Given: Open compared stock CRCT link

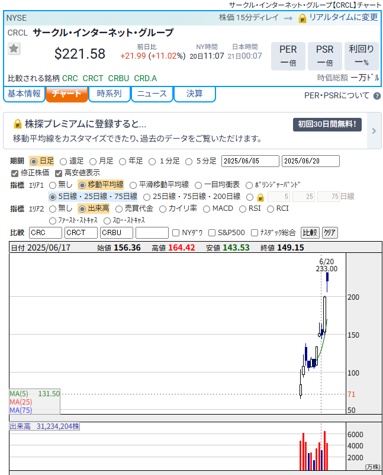Looking at the screenshot, I should [x=93, y=78].
